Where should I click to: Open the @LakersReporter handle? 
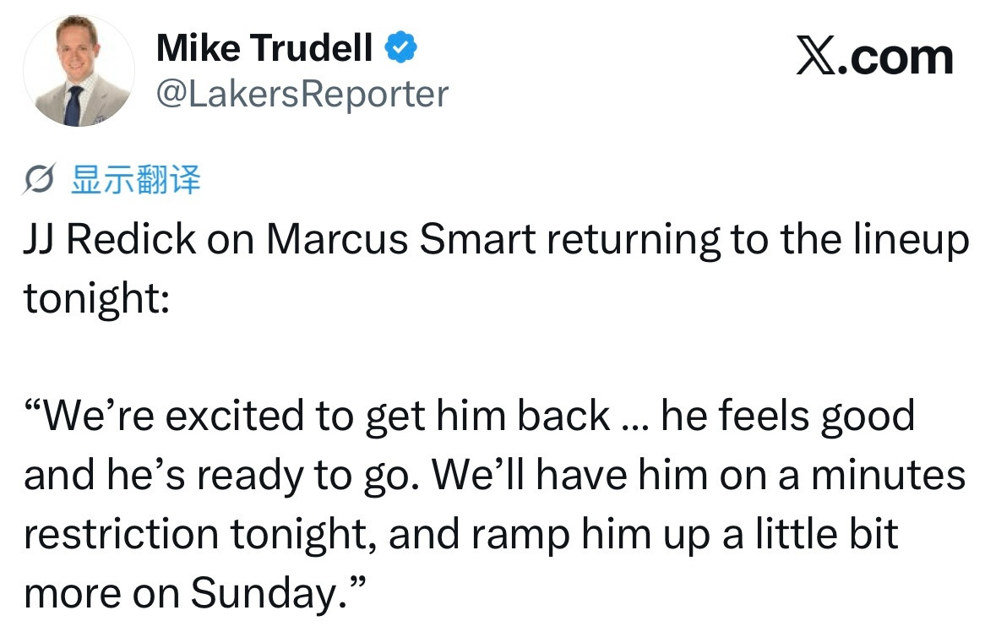point(302,94)
